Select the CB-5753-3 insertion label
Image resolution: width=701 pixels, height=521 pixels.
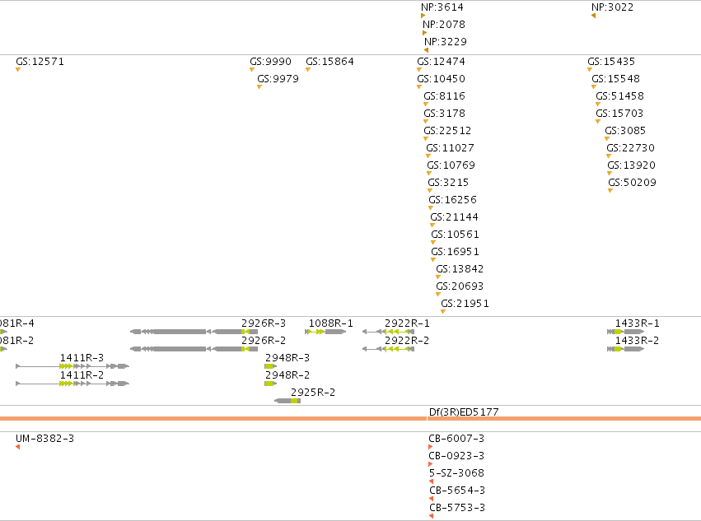click(457, 508)
